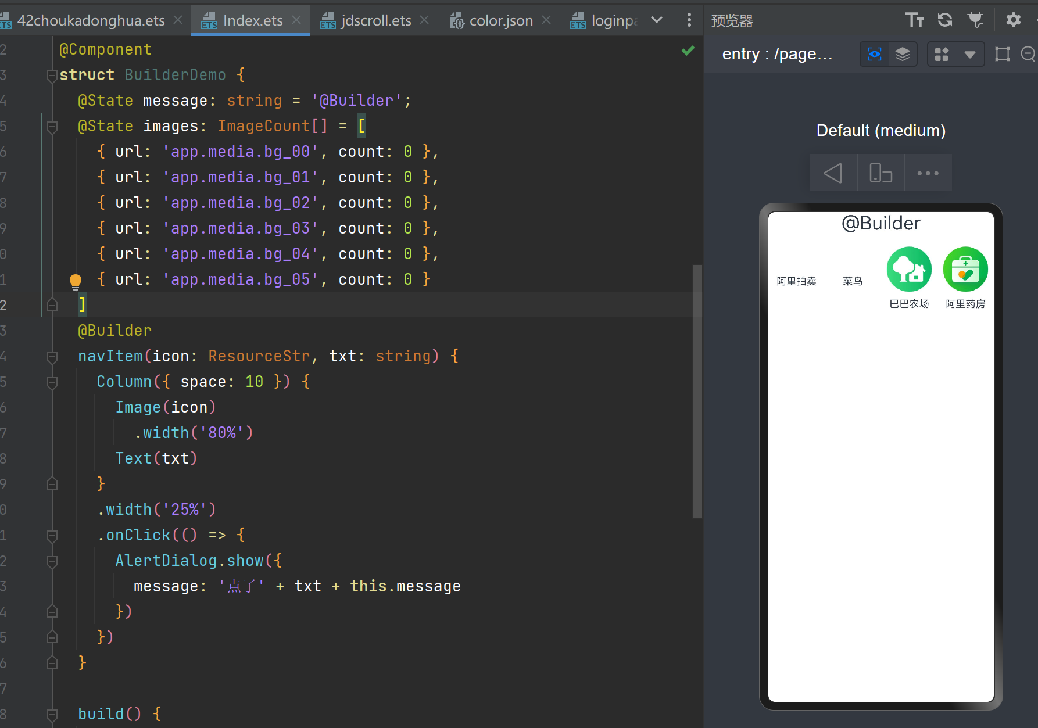
Task: Toggle the component layers view icon
Action: (x=903, y=54)
